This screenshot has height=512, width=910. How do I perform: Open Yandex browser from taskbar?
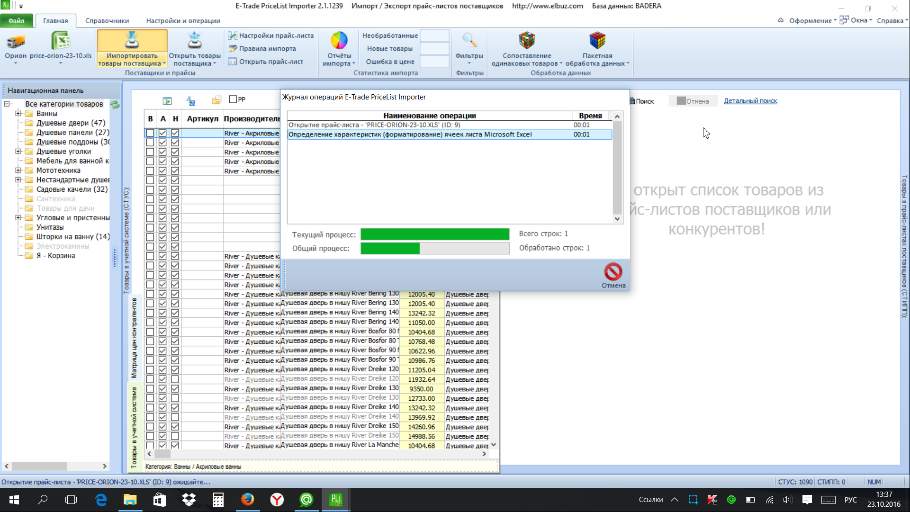click(x=277, y=500)
